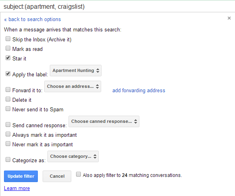Open the Choose an address dropdown
This screenshot has width=235, height=196.
tap(72, 87)
